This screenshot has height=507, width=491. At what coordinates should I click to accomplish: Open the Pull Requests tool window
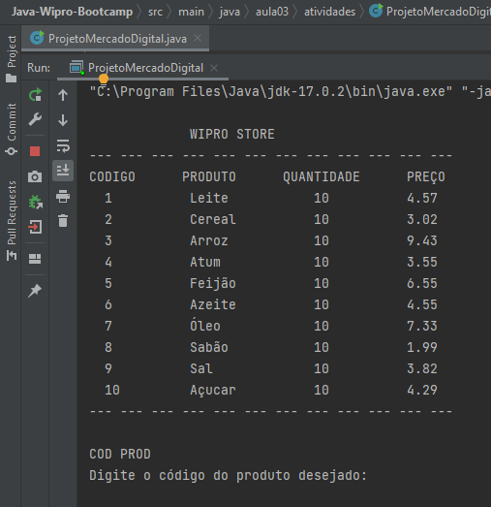(x=12, y=220)
